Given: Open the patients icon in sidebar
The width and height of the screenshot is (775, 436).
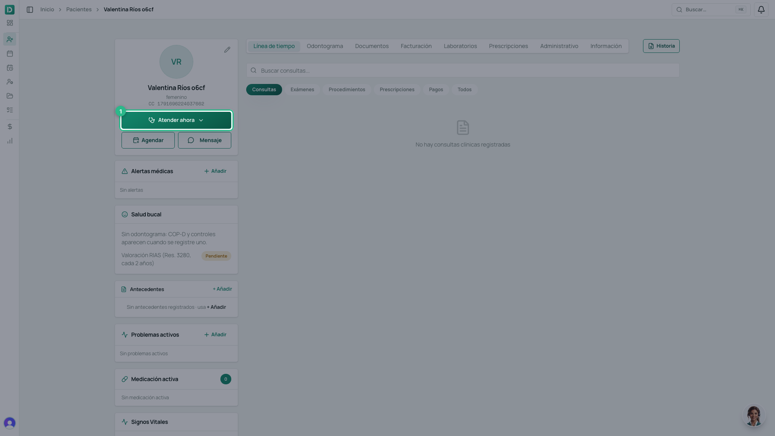Looking at the screenshot, I should click(x=10, y=39).
